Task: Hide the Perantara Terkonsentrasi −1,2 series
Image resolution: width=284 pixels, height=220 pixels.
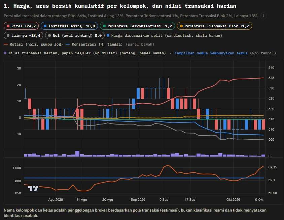Action: point(137,26)
